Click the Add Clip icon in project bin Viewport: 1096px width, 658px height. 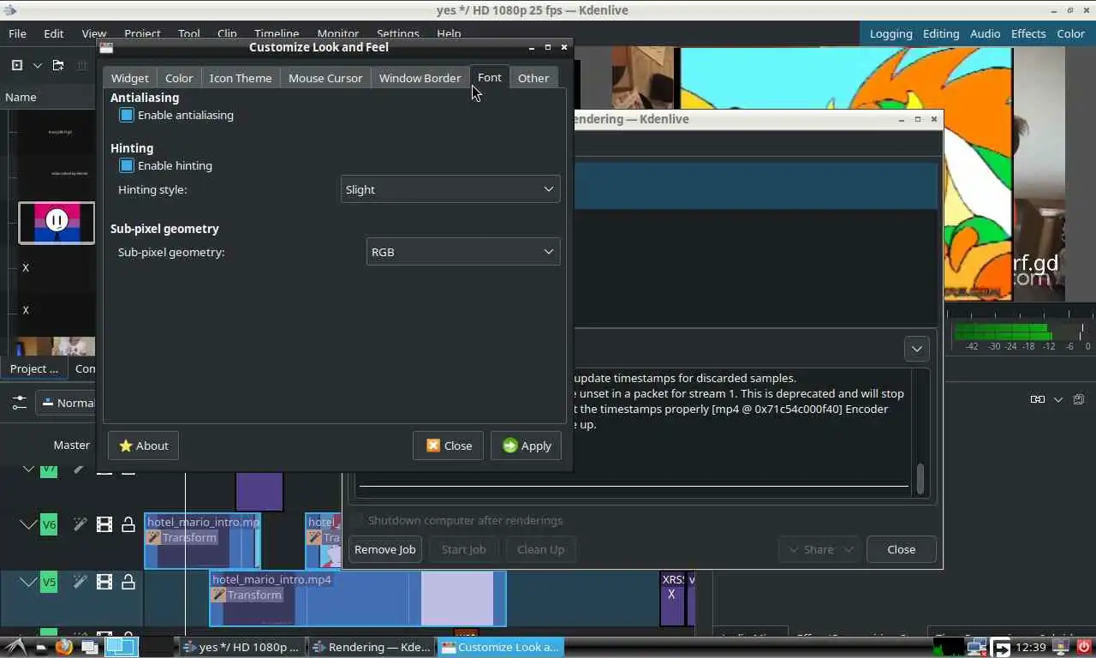(x=16, y=65)
